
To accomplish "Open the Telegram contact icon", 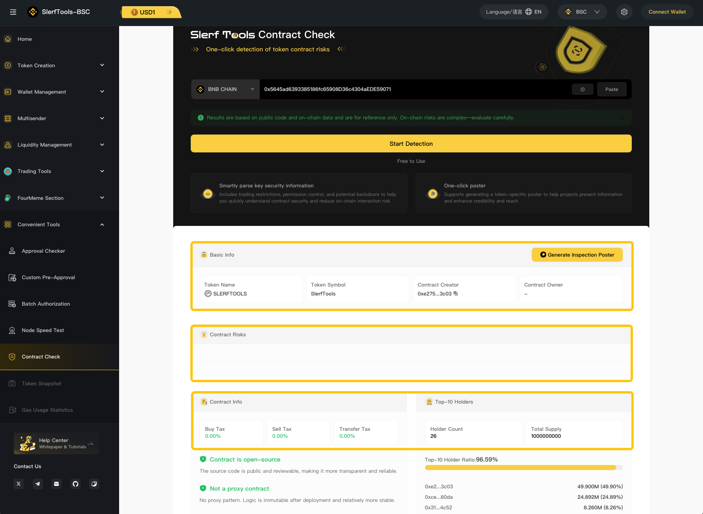I will 38,484.
